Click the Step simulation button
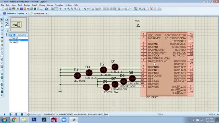Screen dimensions: 219x123 pos(10,114)
